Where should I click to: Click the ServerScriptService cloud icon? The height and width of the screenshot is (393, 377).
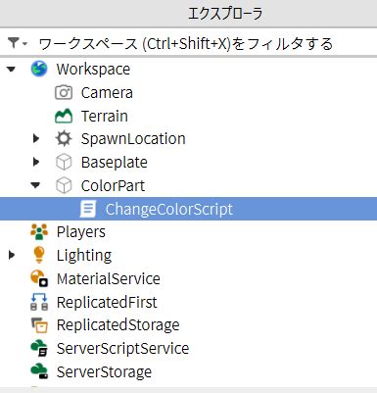click(x=39, y=348)
